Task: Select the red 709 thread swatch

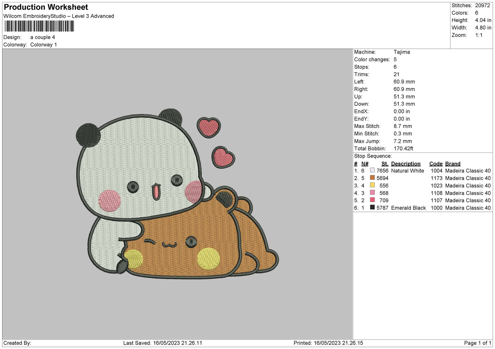Action: point(372,200)
